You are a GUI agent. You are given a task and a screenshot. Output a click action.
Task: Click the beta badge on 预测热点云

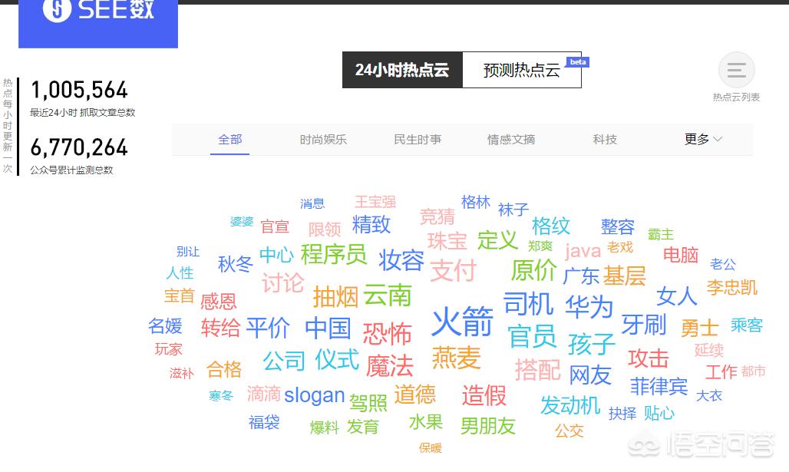coord(577,61)
